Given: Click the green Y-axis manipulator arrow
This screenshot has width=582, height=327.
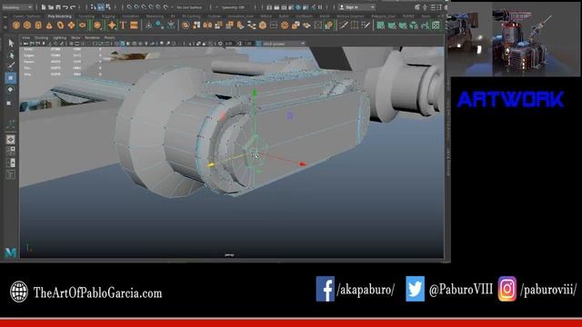Looking at the screenshot, I should pyautogui.click(x=255, y=93).
